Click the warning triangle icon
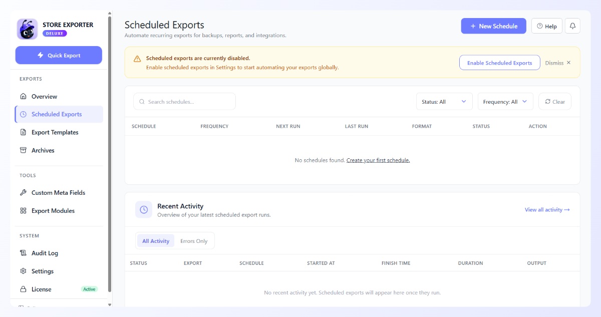Viewport: 601px width, 317px height. pos(137,59)
